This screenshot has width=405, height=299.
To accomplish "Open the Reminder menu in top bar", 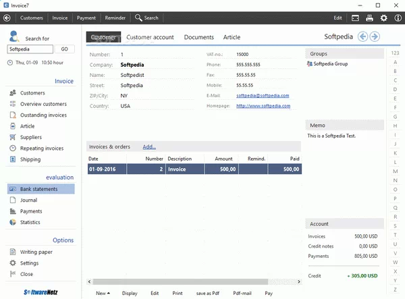I will click(x=115, y=18).
